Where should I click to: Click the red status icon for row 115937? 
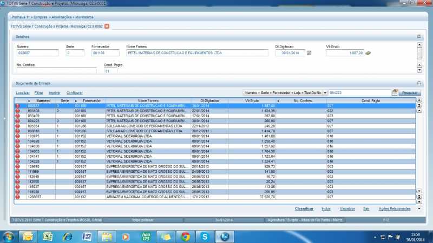click(x=18, y=187)
